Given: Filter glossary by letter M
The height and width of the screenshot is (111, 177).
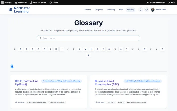Looking at the screenshot, I should pyautogui.click(x=85, y=49).
